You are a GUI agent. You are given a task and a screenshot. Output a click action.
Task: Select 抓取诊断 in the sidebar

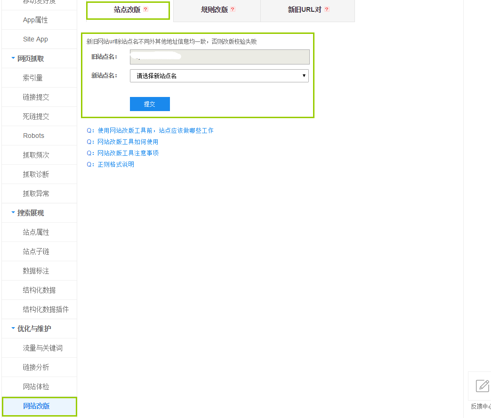click(36, 174)
